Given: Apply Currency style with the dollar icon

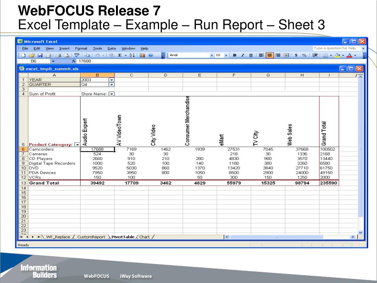Looking at the screenshot, I should 296,55.
